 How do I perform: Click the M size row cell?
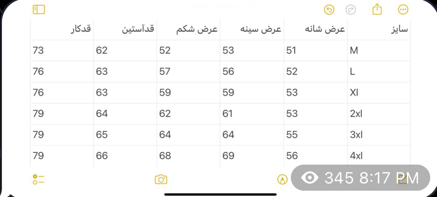tap(379, 50)
